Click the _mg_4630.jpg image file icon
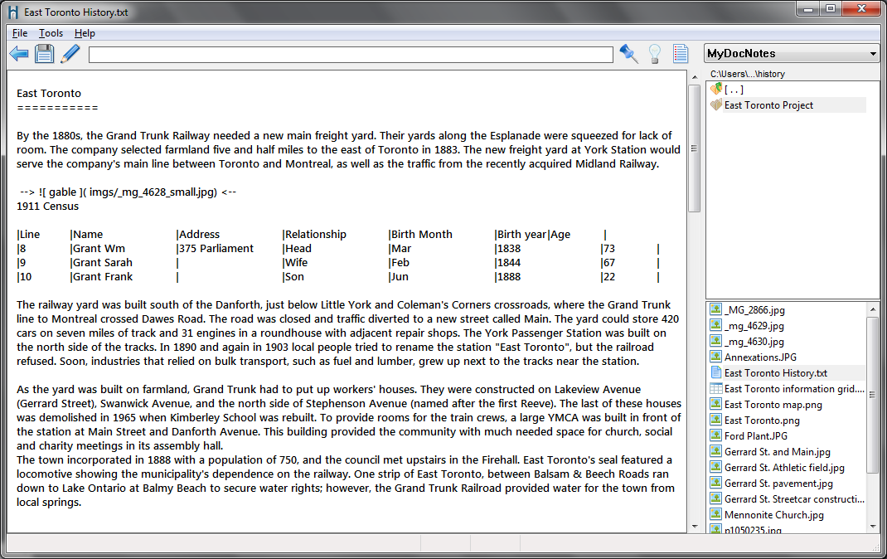 715,341
